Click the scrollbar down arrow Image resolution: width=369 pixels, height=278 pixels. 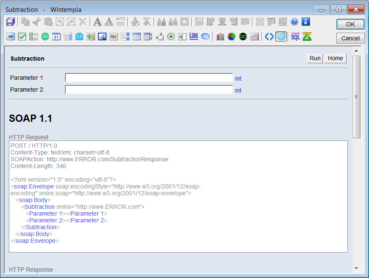(x=356, y=268)
